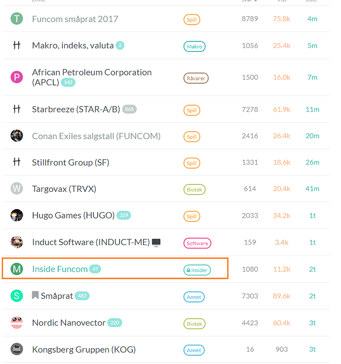The height and width of the screenshot is (364, 341).
Task: Click the green T avatar for Funcom småprat
Action: tap(17, 19)
